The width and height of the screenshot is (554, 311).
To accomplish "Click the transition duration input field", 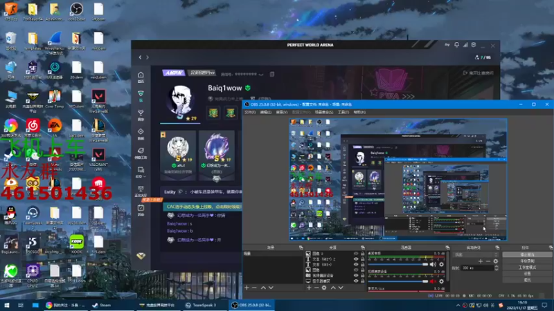I will tap(477, 268).
